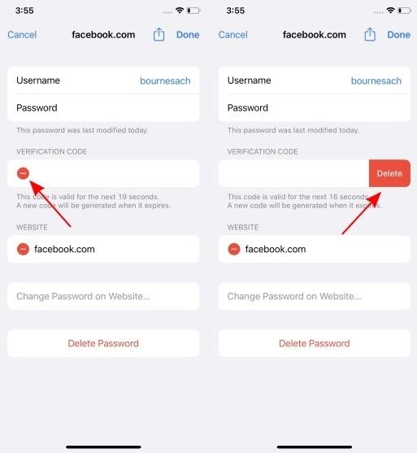
Task: Tap Done on left screen
Action: click(188, 35)
